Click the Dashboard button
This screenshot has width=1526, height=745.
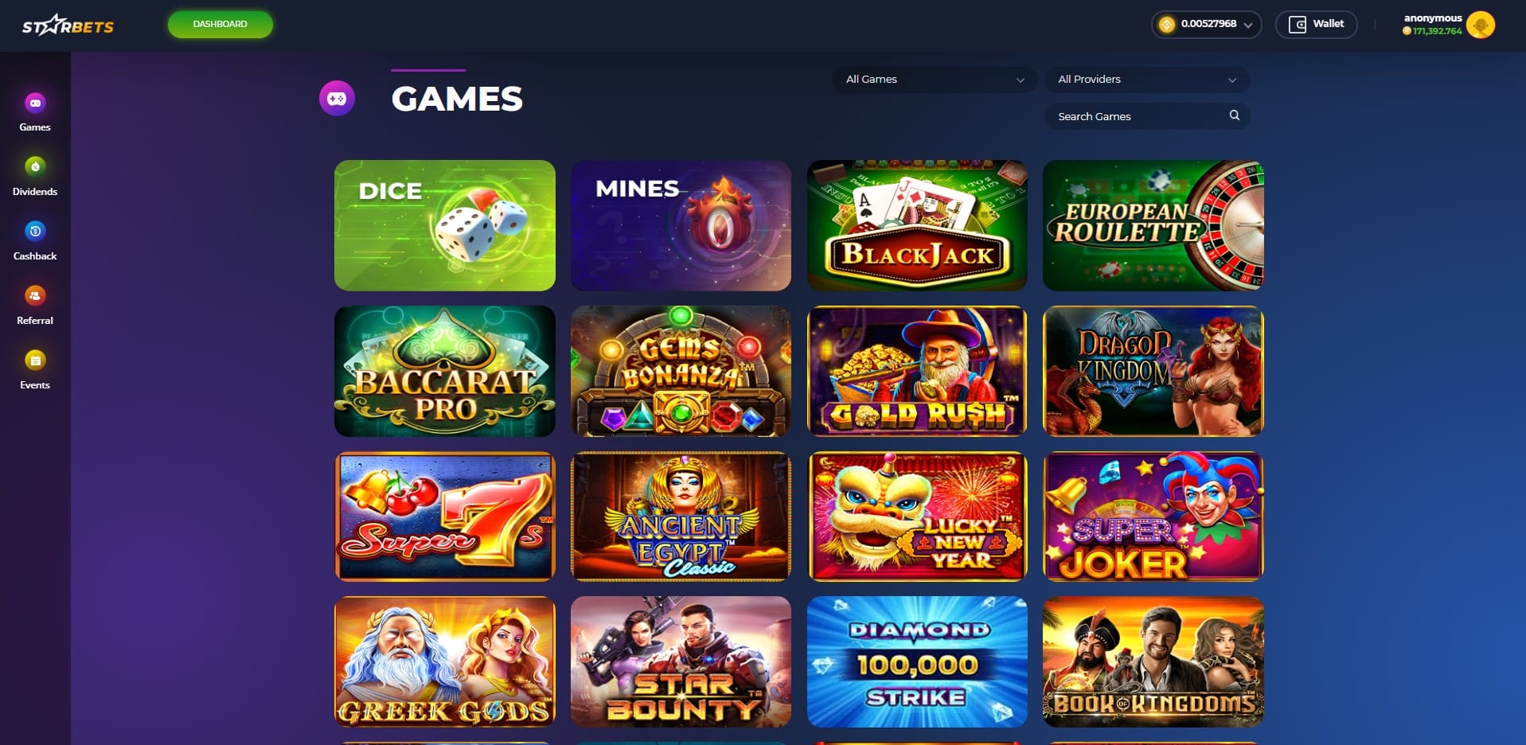(221, 24)
